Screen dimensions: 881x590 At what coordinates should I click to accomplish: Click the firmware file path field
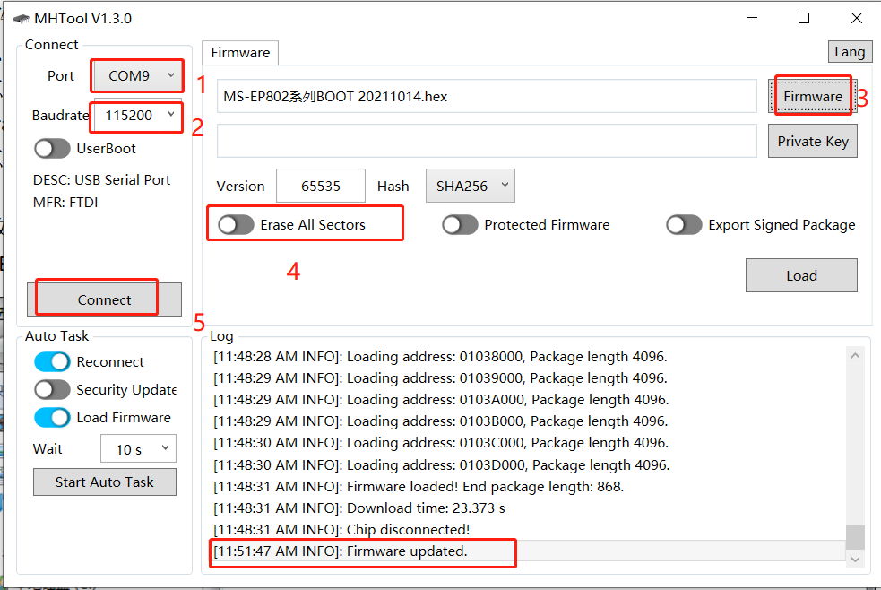point(487,96)
